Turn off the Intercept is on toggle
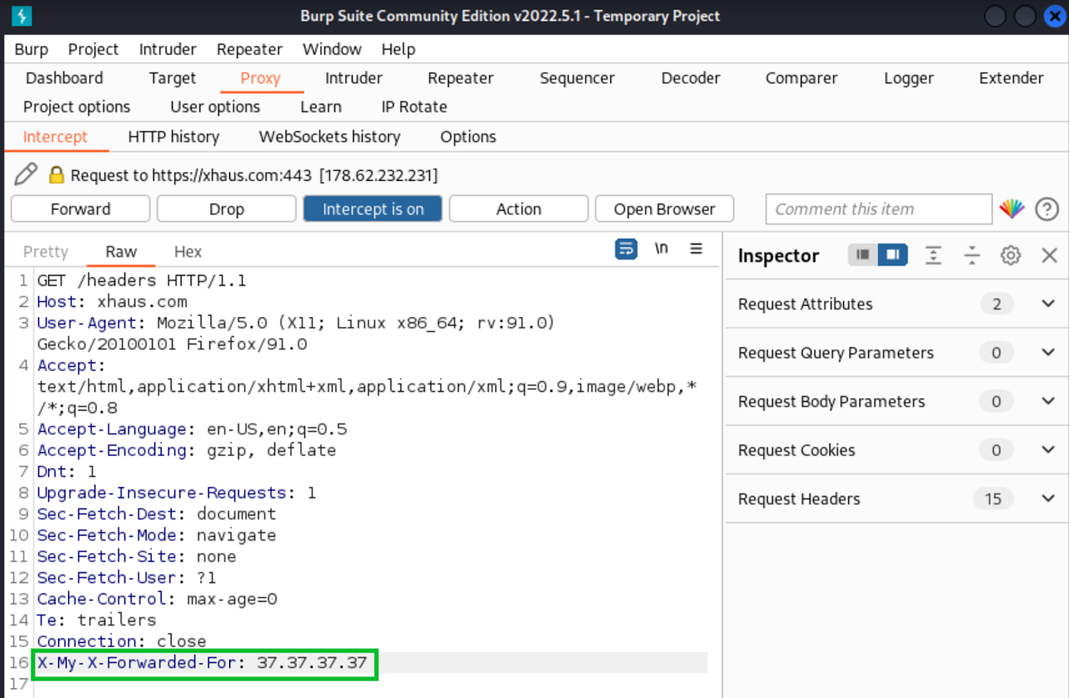The image size is (1069, 698). pyautogui.click(x=373, y=208)
